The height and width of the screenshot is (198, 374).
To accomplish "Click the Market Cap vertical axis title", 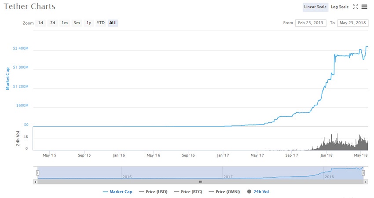I will [x=7, y=78].
